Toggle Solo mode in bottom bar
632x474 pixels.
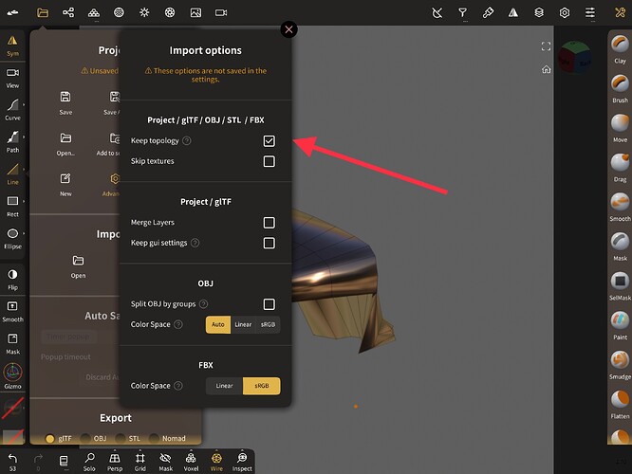click(89, 462)
